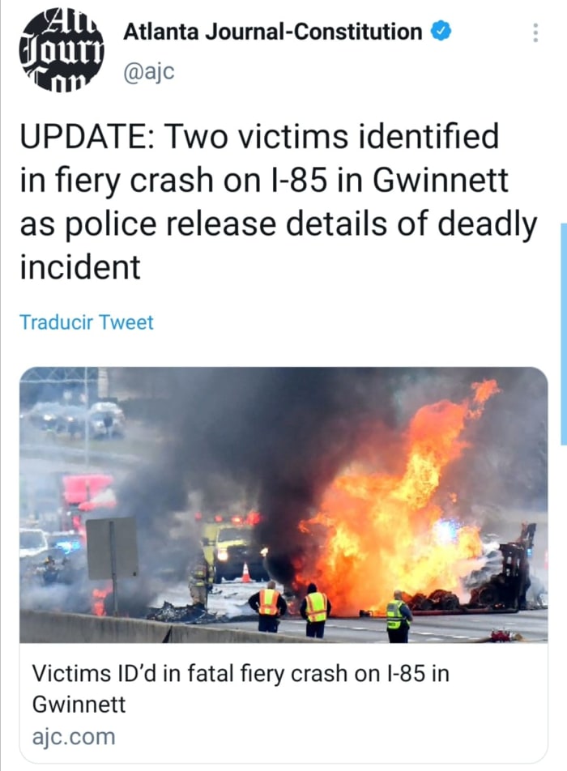Click the red truck in the photo background

pyautogui.click(x=87, y=496)
